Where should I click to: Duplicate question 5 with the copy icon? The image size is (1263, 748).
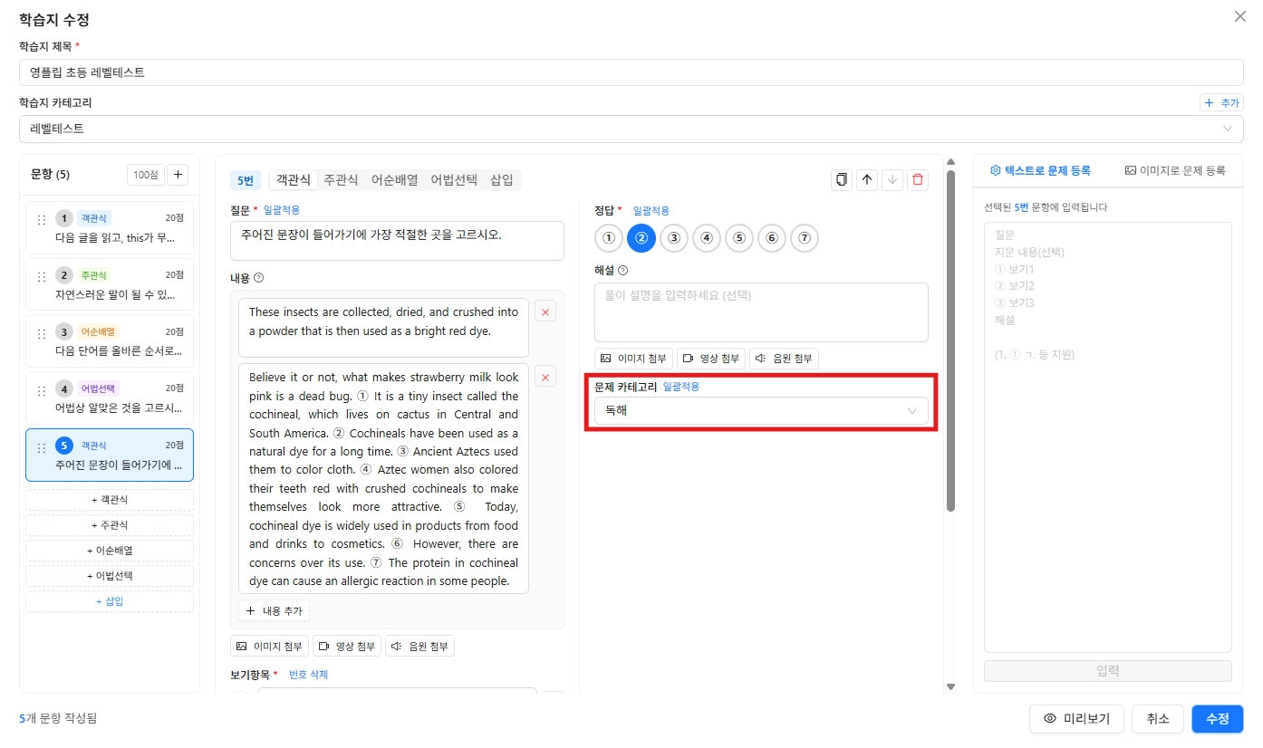coord(842,179)
